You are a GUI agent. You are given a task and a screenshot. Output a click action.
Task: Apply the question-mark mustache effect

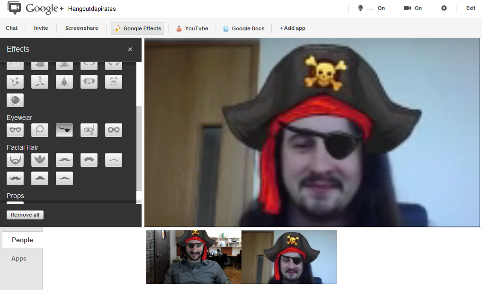click(40, 82)
